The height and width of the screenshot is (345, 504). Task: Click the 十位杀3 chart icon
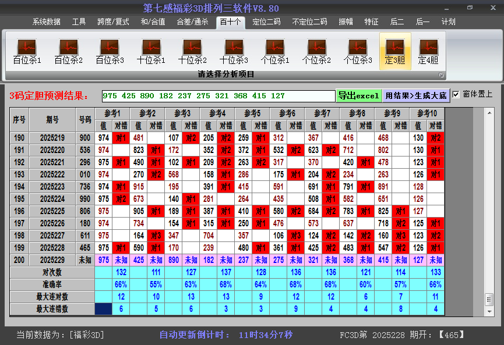[234, 51]
